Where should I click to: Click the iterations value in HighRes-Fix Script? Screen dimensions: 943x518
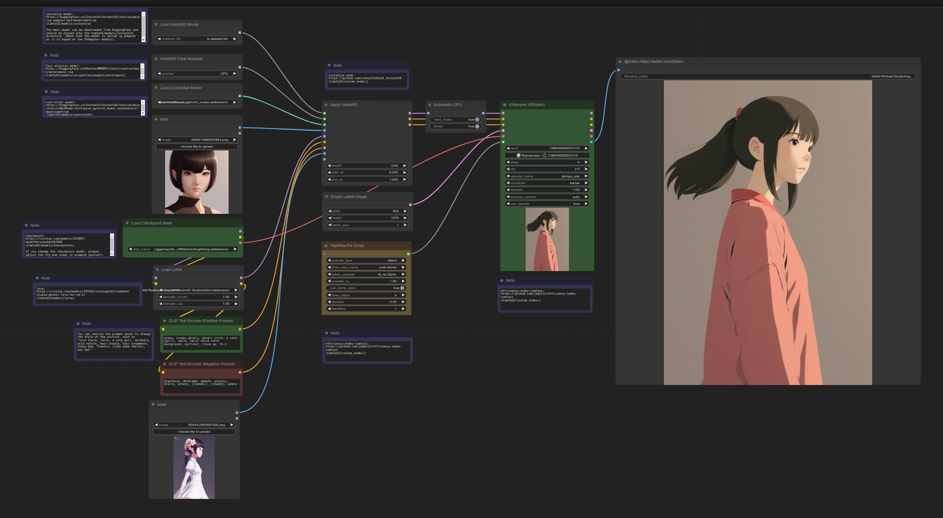(x=366, y=309)
